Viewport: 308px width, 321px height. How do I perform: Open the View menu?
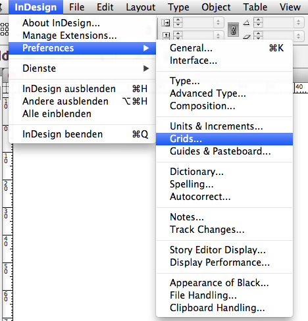(x=290, y=7)
